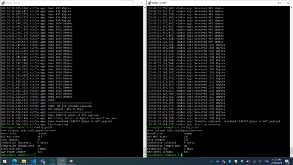The width and height of the screenshot is (293, 165).
Task: Click the COM5 PuTTY title bar icon
Action: 3,3
